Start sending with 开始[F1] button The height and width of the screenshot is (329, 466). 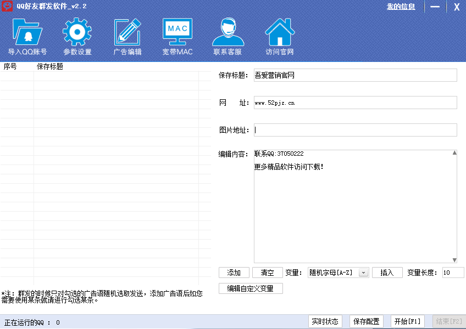pyautogui.click(x=407, y=321)
